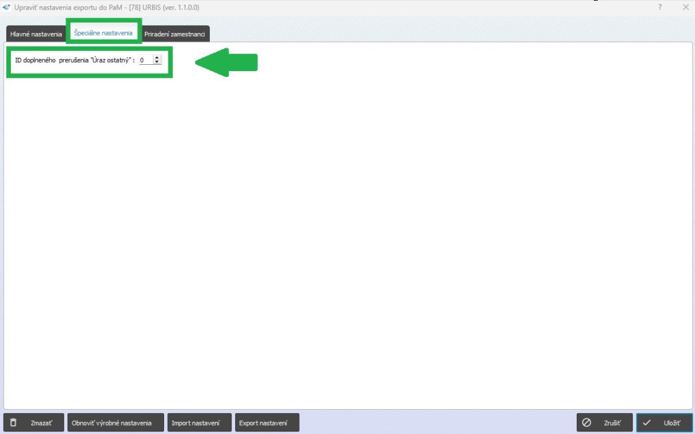Click the ID doplneného prerušenia label text

click(74, 60)
